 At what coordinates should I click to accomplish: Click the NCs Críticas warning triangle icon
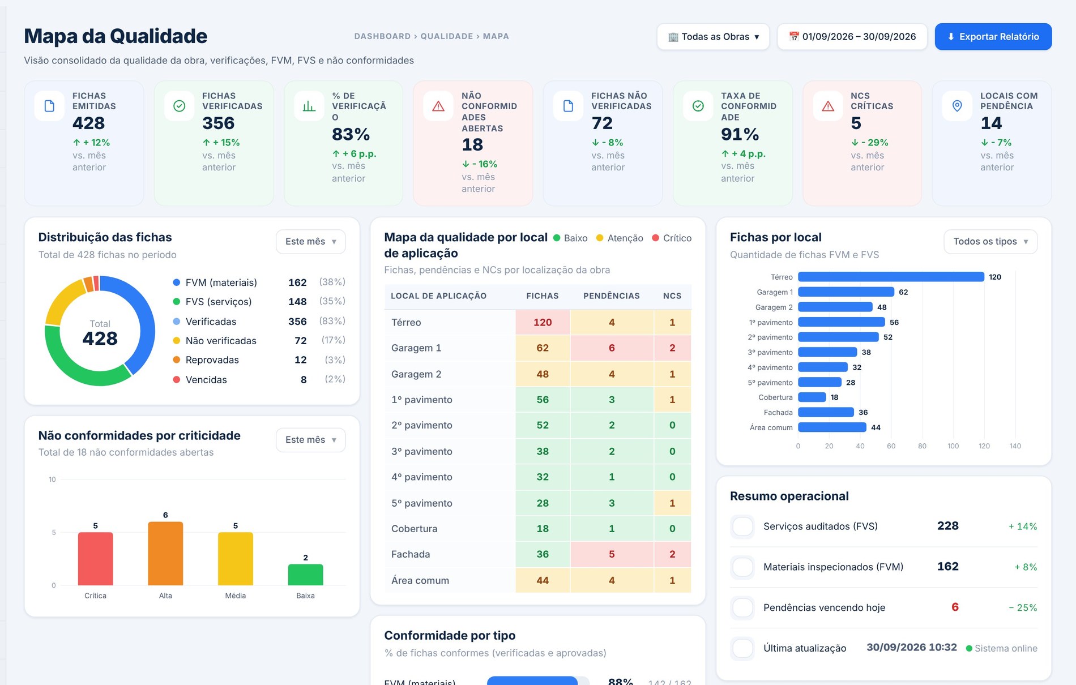pos(827,106)
